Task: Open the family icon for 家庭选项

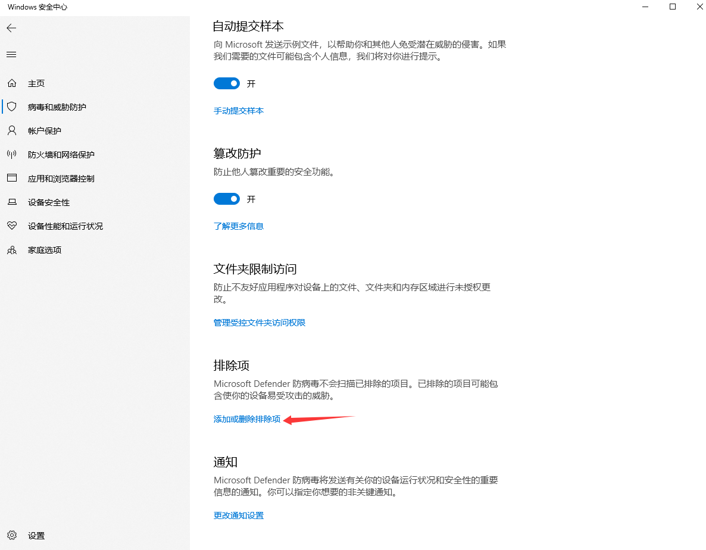Action: pos(12,250)
